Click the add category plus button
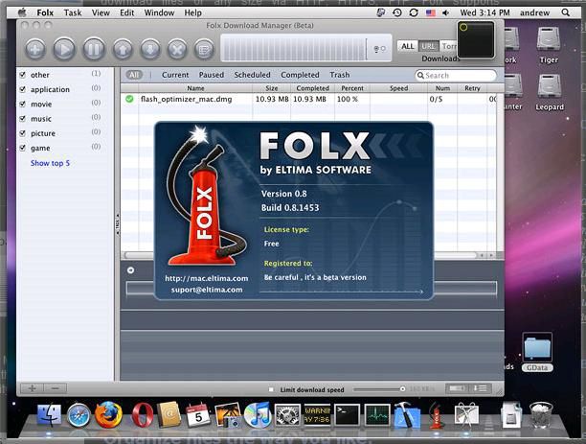The width and height of the screenshot is (586, 444). 33,388
